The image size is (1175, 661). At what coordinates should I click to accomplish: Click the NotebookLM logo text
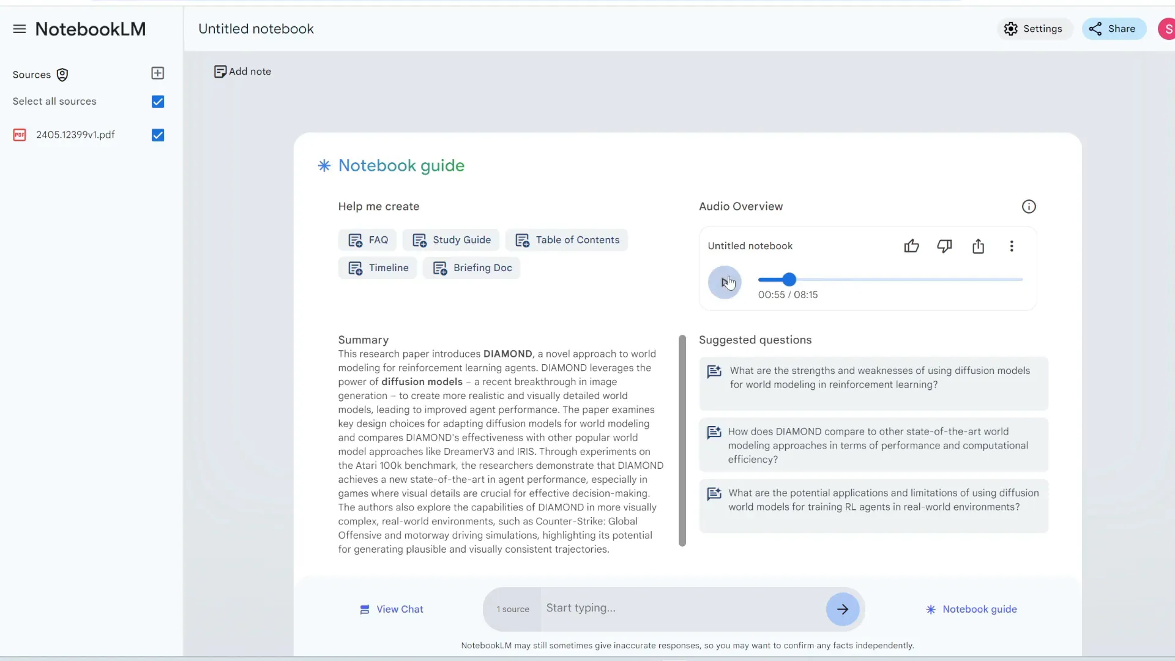tap(91, 29)
